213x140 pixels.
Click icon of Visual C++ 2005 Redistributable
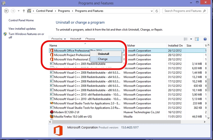pos(52,64)
